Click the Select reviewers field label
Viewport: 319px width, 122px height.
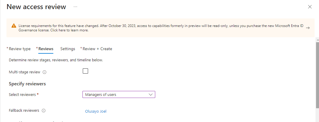click(24, 94)
